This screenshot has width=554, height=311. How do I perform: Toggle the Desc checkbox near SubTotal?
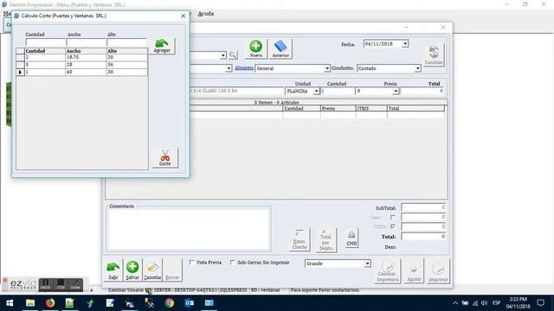392,217
